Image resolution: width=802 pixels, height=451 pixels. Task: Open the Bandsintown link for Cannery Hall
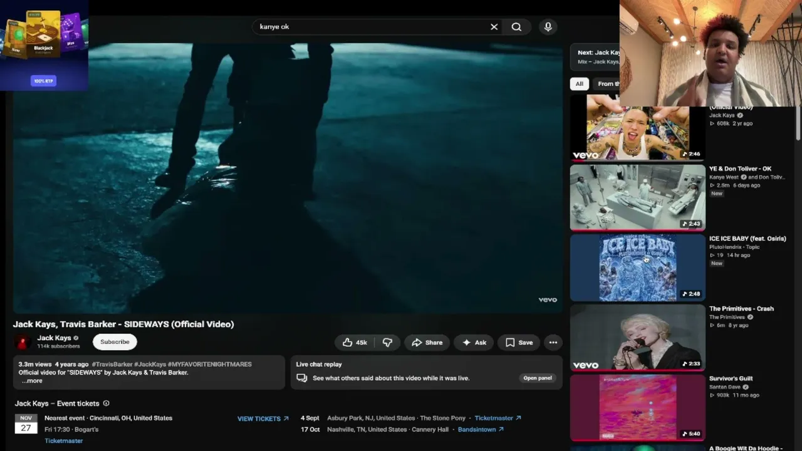tap(481, 430)
